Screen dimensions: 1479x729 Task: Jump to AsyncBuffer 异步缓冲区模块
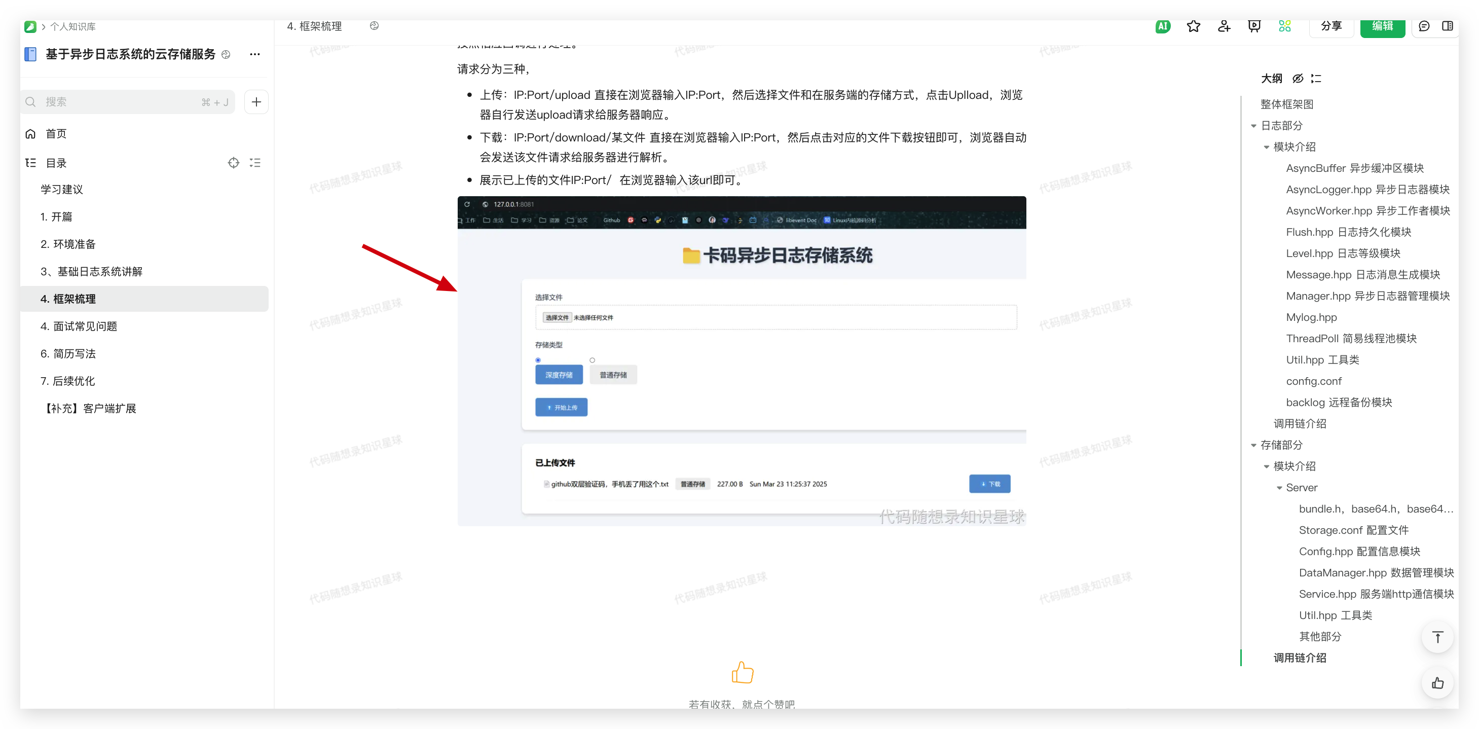pos(1354,168)
